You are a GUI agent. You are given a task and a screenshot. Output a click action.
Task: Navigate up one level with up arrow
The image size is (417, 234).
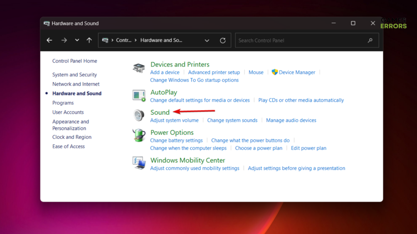pyautogui.click(x=89, y=41)
